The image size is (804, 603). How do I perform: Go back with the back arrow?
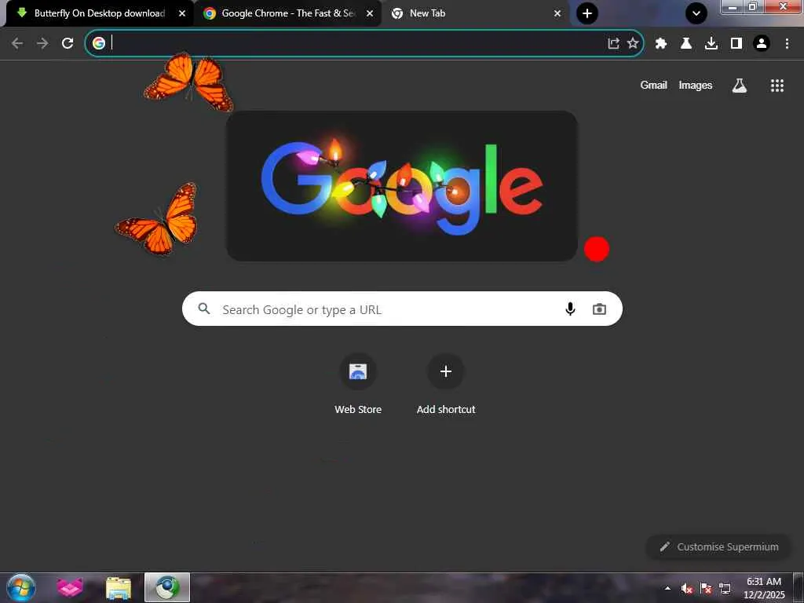click(17, 43)
